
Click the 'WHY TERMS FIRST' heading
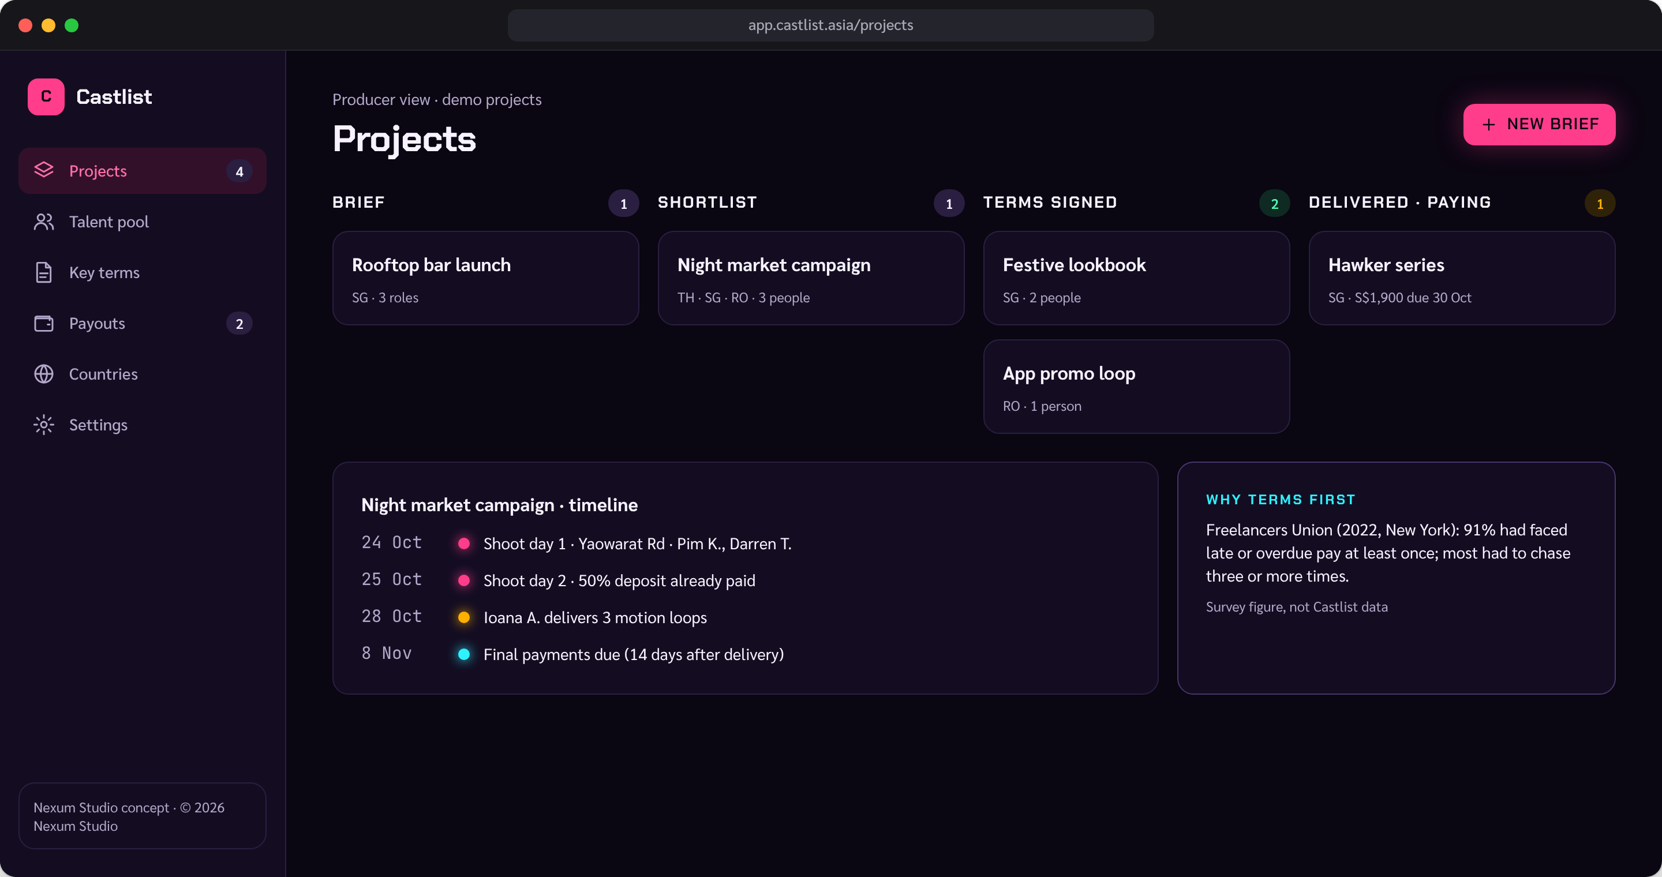coord(1281,499)
